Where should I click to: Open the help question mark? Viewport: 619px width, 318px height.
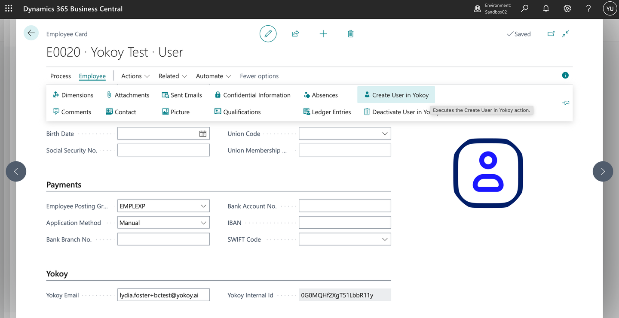click(588, 9)
